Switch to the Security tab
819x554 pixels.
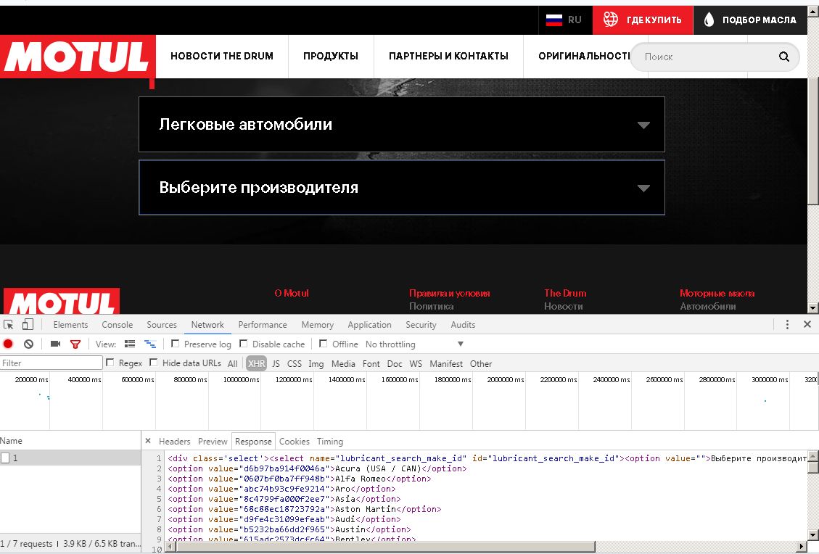tap(421, 325)
